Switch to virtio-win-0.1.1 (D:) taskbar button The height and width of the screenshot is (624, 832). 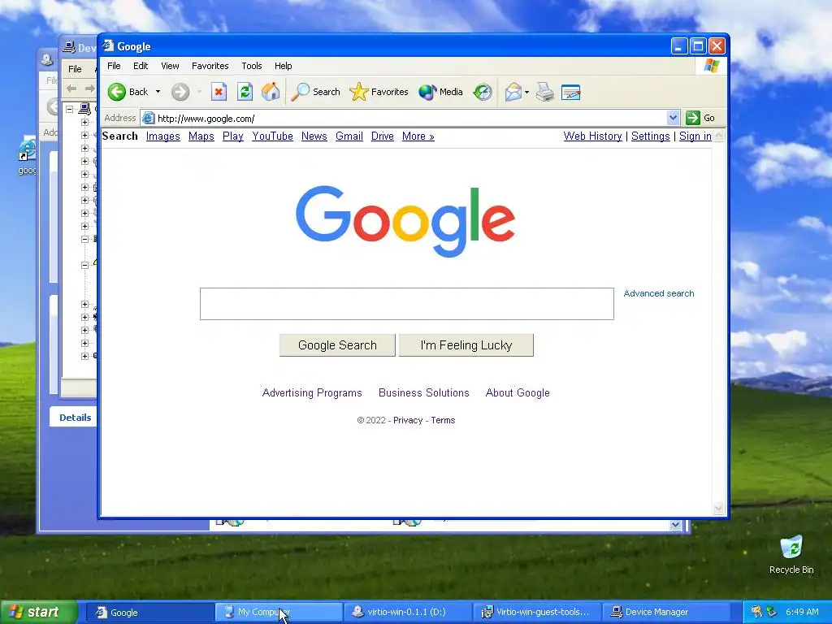pyautogui.click(x=408, y=613)
